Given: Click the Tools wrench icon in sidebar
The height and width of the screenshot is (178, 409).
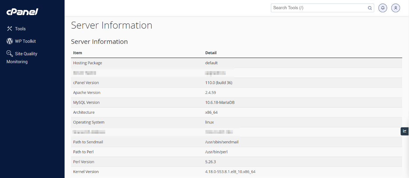Looking at the screenshot, I should coord(9,28).
